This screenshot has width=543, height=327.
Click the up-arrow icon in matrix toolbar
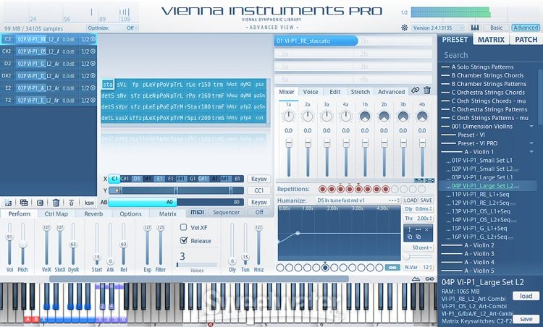(x=72, y=203)
